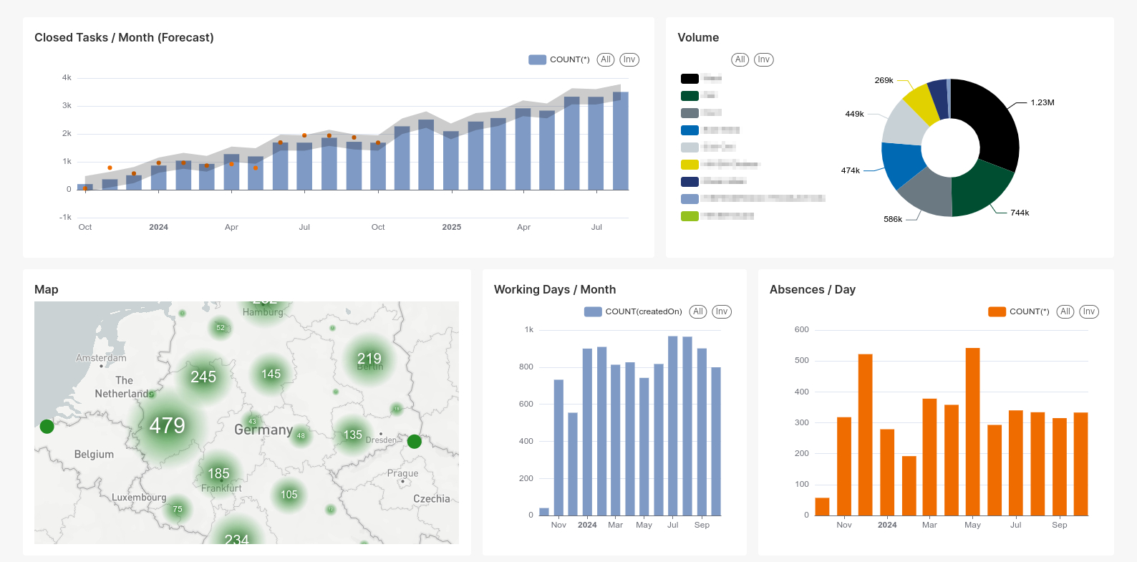Click solid green marker on map's left coast
This screenshot has height=562, width=1137.
pos(47,427)
